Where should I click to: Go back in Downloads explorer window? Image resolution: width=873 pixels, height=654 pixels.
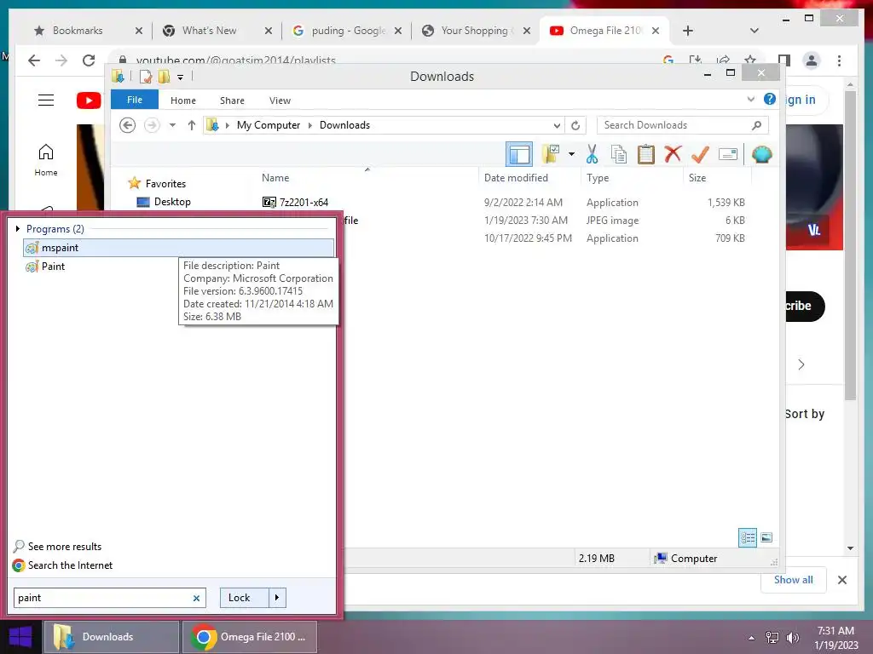128,125
